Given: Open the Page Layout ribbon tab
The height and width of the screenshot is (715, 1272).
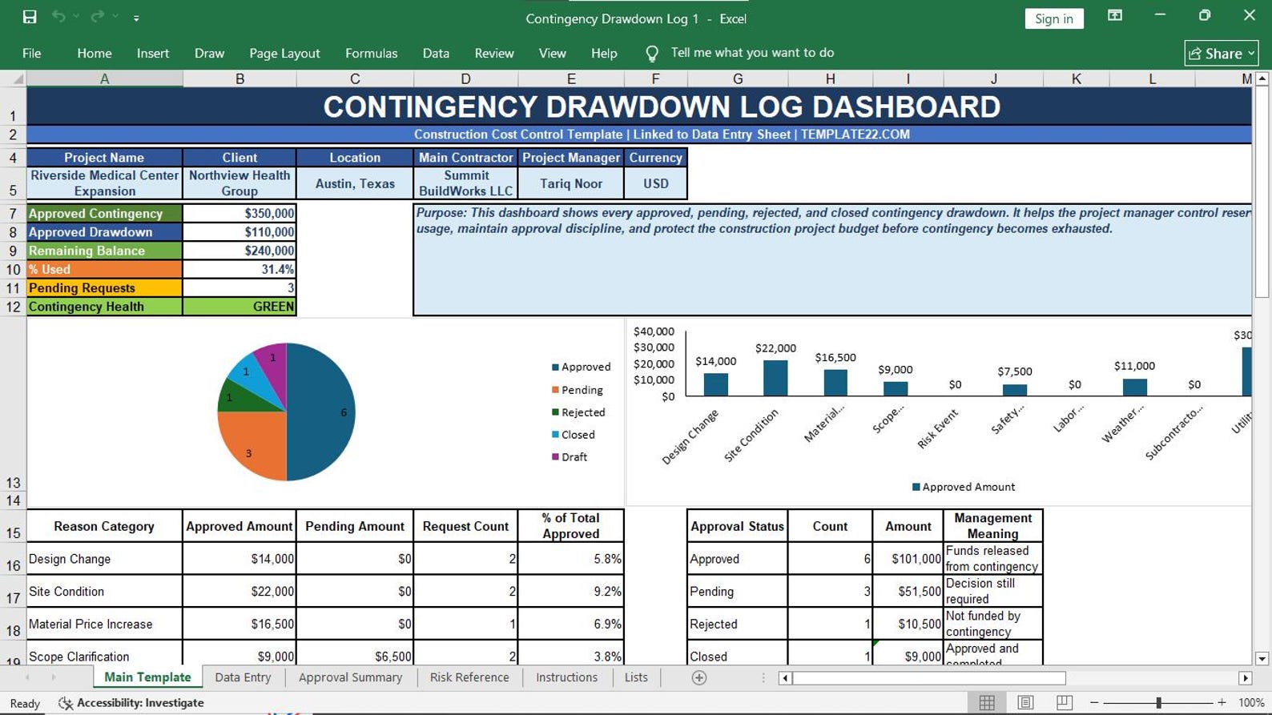Looking at the screenshot, I should coord(284,53).
